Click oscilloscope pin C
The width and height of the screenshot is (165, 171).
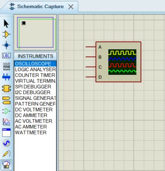tap(91, 67)
